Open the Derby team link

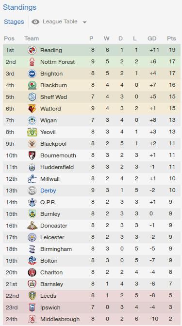pos(48,191)
